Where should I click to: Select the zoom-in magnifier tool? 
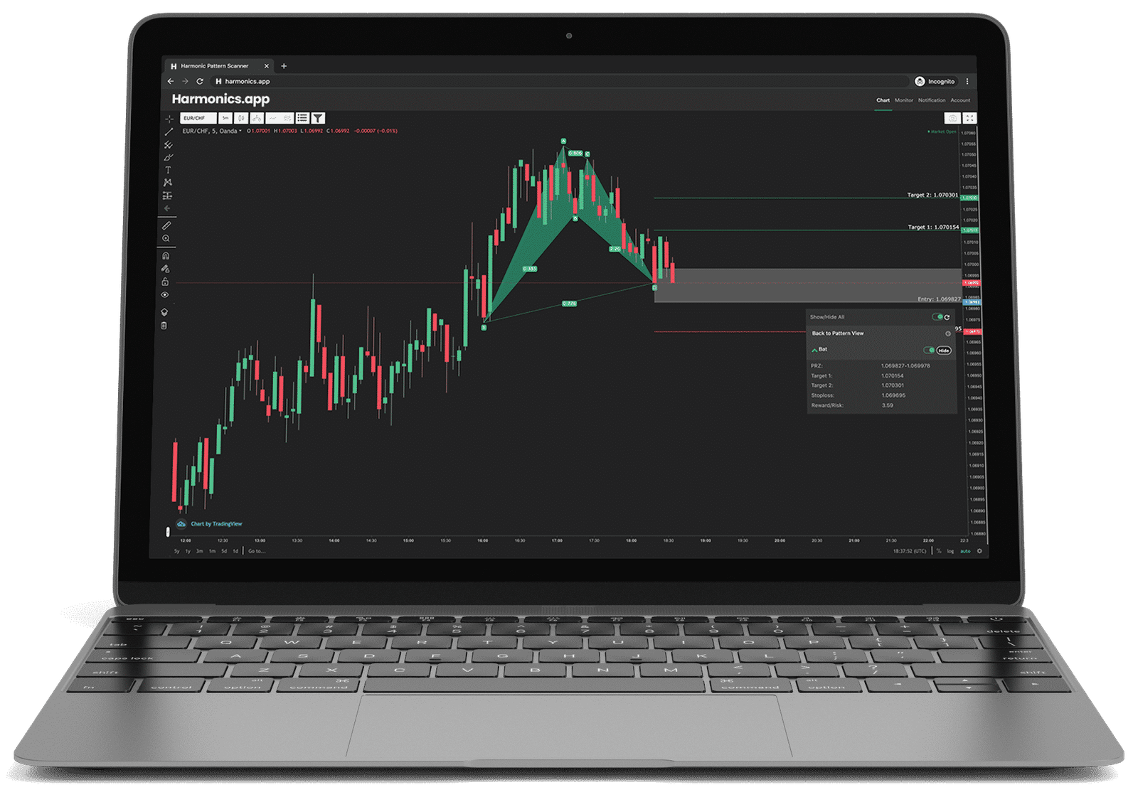166,239
